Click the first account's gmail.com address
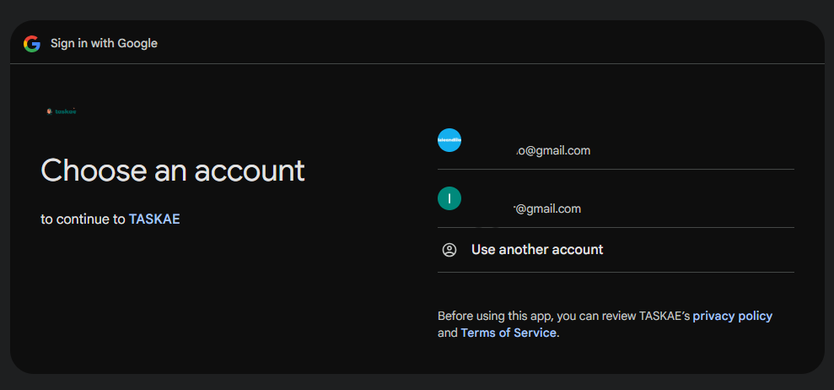834x390 pixels. pyautogui.click(x=552, y=151)
